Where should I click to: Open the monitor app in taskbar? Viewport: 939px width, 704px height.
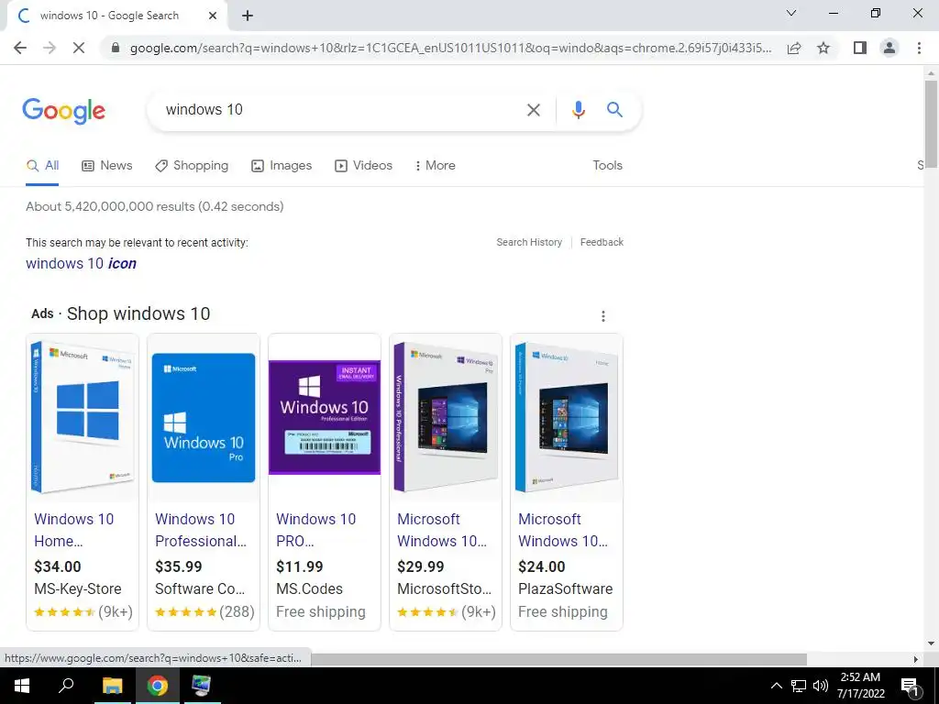tap(201, 686)
